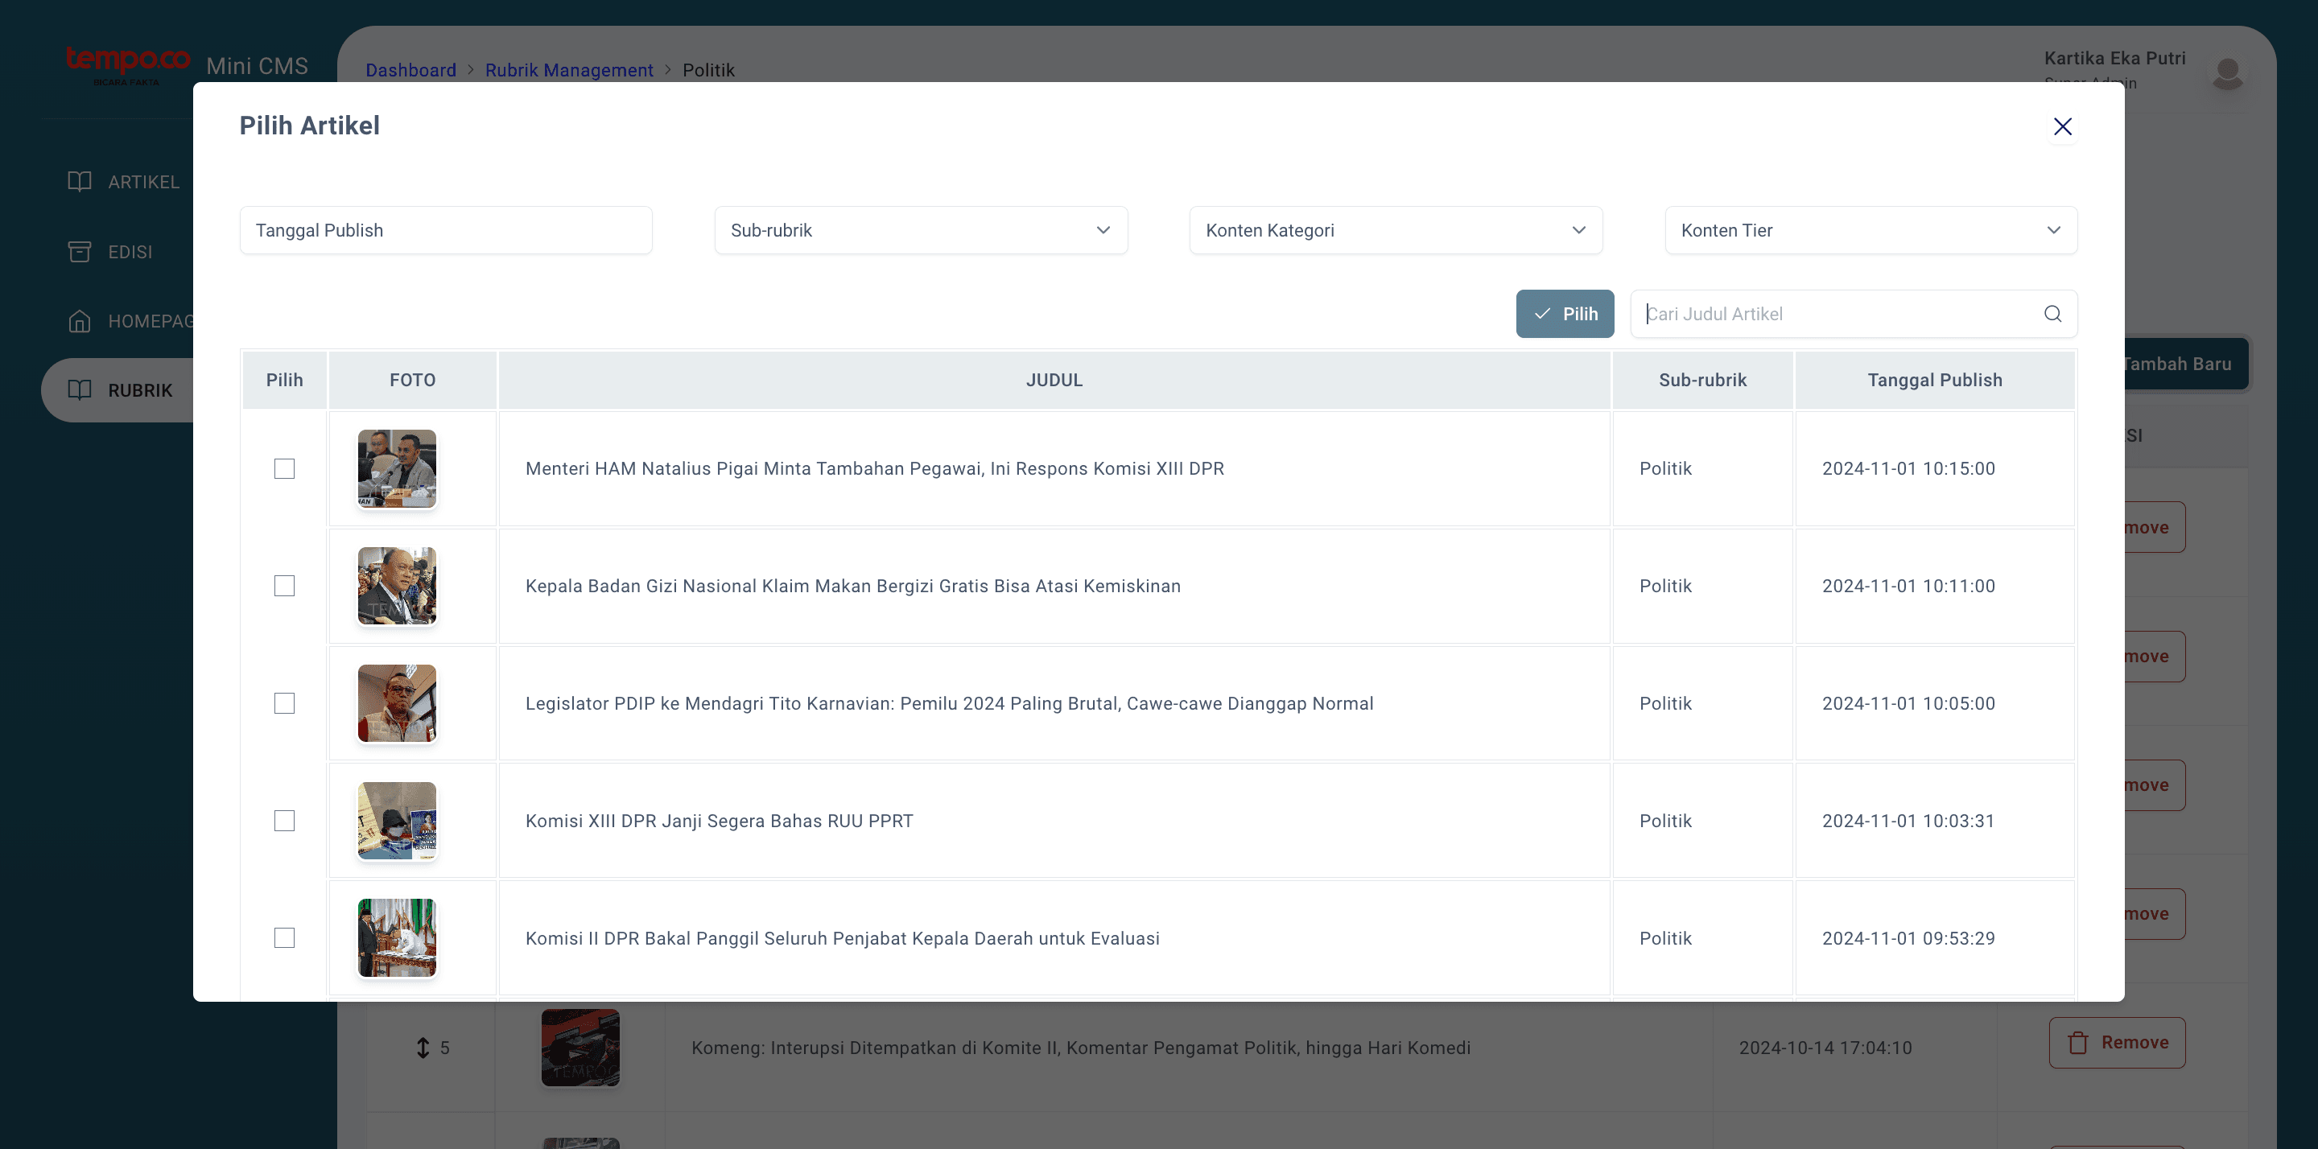2318x1149 pixels.
Task: Open thumbnail of Menteri HAM Natalius Pigai article
Action: [x=397, y=469]
